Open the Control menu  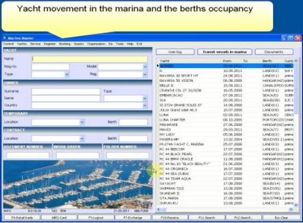[8, 44]
